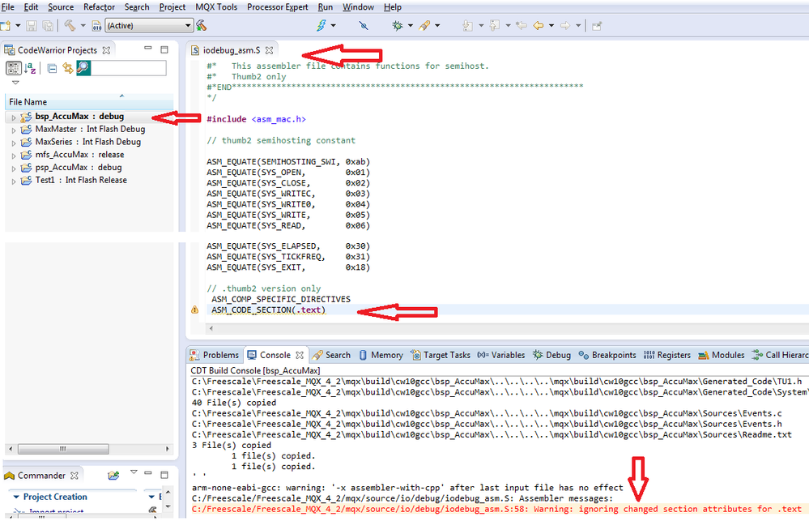Viewport: 809px width, 521px height.
Task: Click the yellow Back navigation arrow
Action: [539, 25]
